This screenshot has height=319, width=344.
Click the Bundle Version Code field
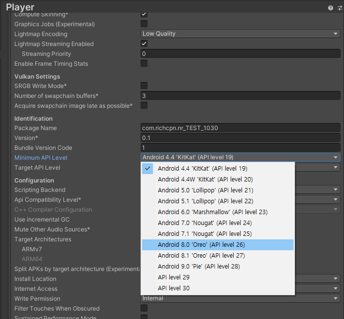240,147
